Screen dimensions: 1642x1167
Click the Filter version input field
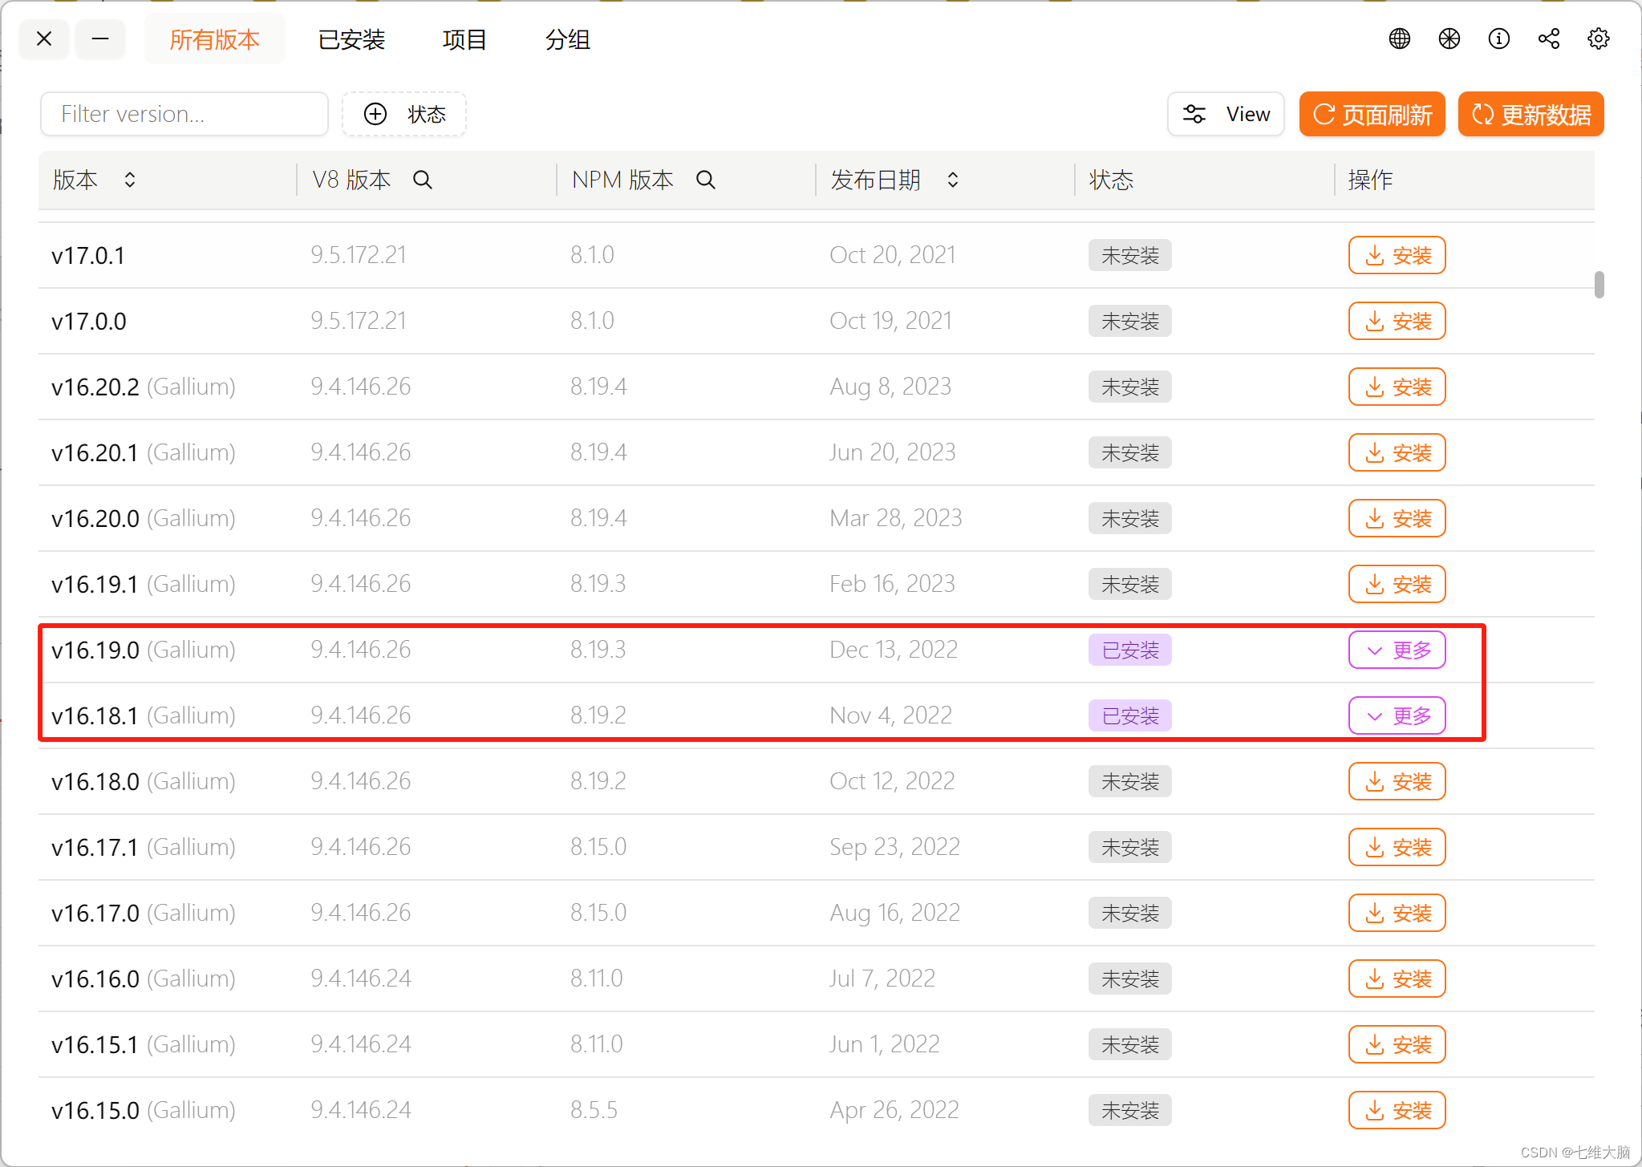coord(184,114)
